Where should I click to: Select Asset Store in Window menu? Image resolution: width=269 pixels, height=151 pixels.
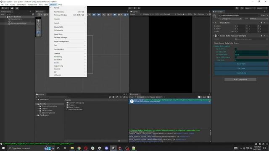click(x=68, y=34)
